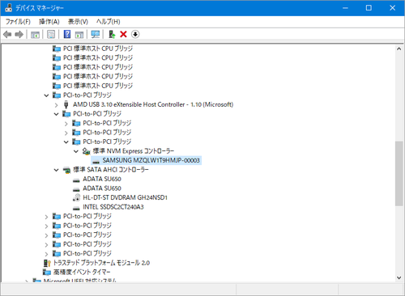This screenshot has height=296, width=405.
Task: Click the vertical scrollbar down arrow
Action: 399,277
